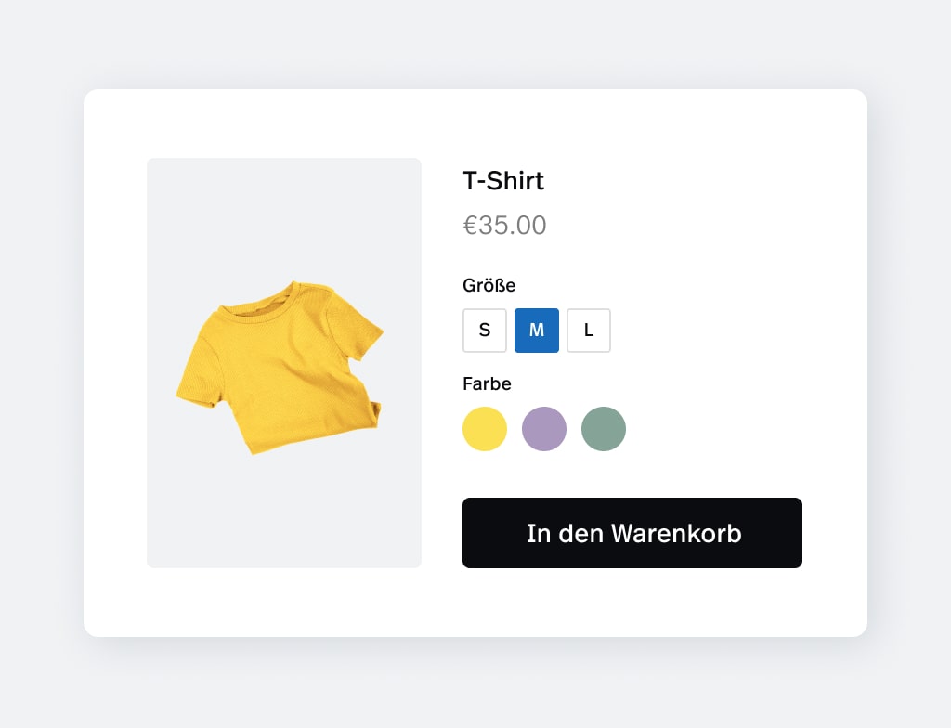951x728 pixels.
Task: Click the "In den Warenkorb" button
Action: coord(632,533)
